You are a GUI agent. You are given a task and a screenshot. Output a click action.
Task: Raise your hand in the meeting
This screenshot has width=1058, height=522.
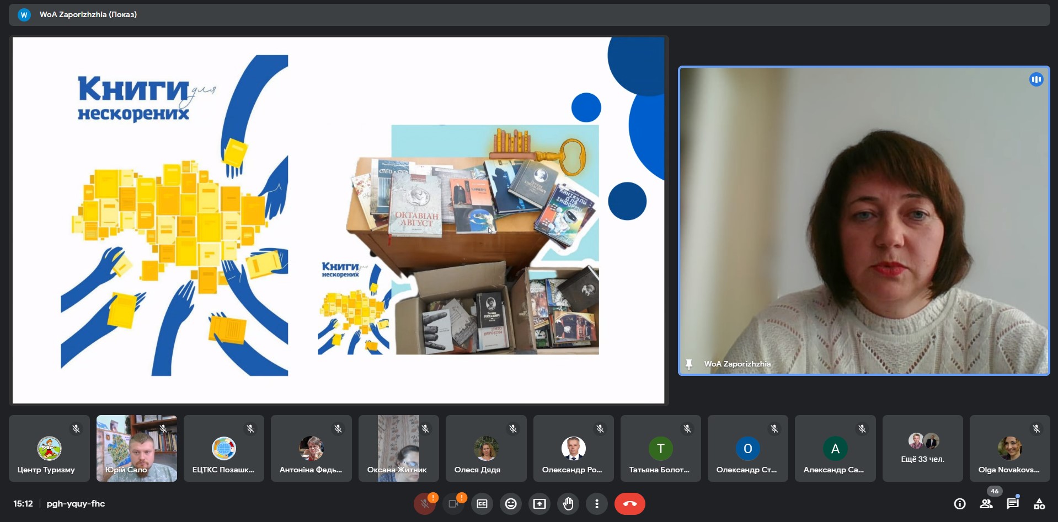coord(568,504)
